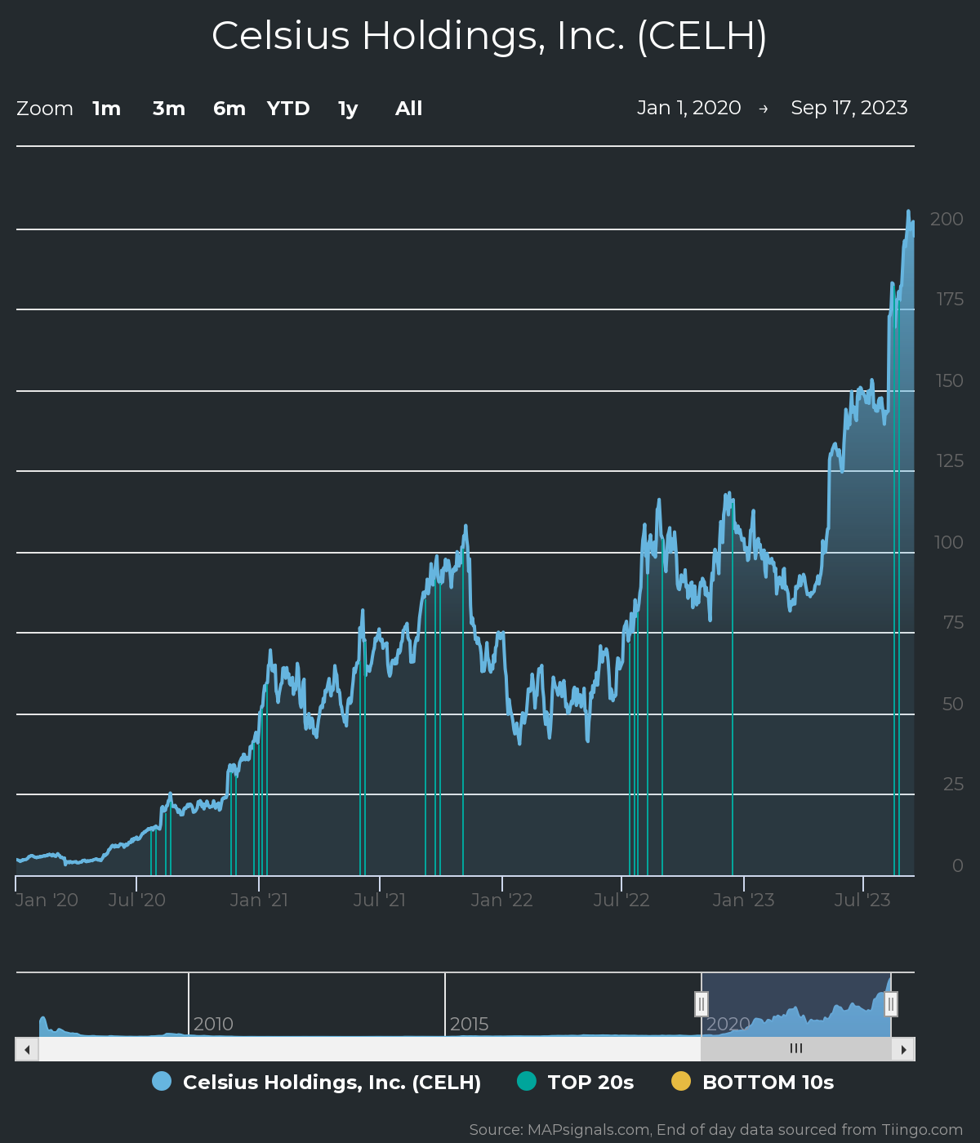980x1143 pixels.
Task: Click the 2015 label in navigator
Action: 470,1024
